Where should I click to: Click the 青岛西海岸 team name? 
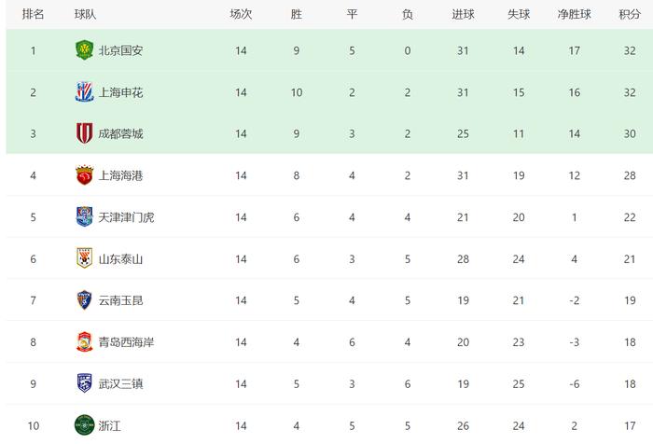(126, 342)
